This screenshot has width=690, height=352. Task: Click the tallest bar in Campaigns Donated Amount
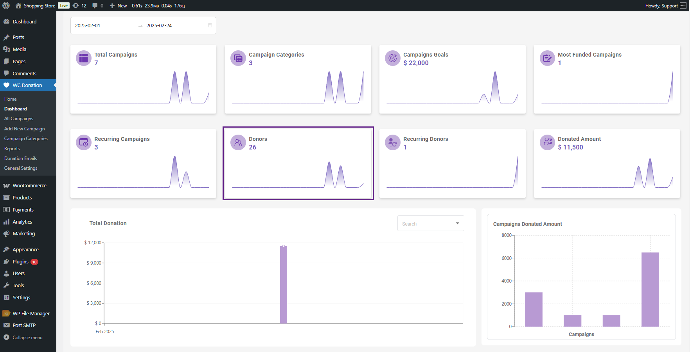[650, 289]
